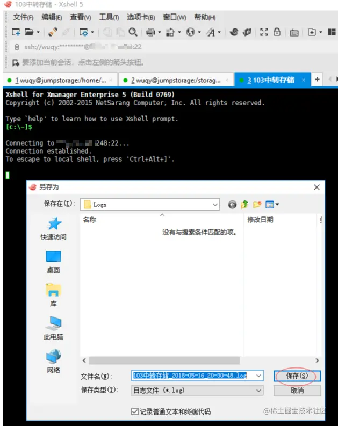Click the Disconnect icon in toolbar
The height and width of the screenshot is (426, 338).
pyautogui.click(x=66, y=32)
